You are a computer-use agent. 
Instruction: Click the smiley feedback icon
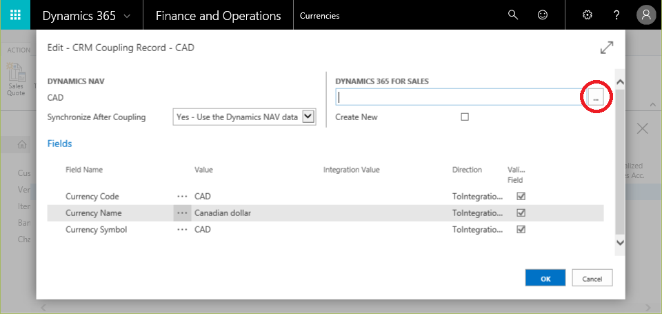543,15
